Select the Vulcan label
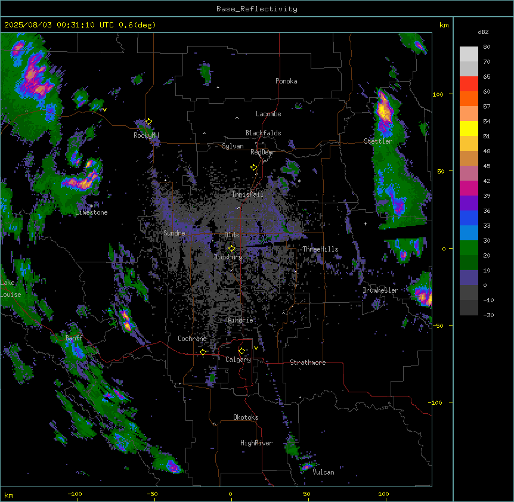This screenshot has width=514, height=502. click(x=323, y=472)
